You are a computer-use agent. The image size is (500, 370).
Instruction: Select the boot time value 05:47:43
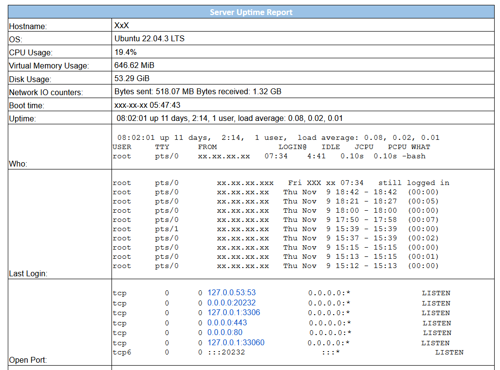(148, 105)
